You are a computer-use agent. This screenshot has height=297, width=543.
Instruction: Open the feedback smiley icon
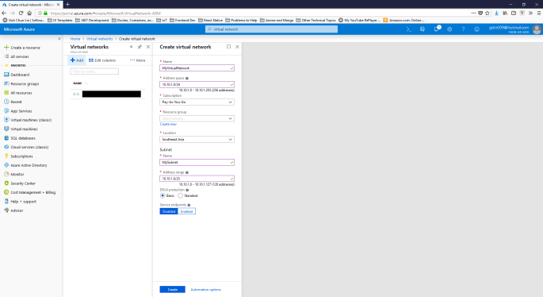477,29
